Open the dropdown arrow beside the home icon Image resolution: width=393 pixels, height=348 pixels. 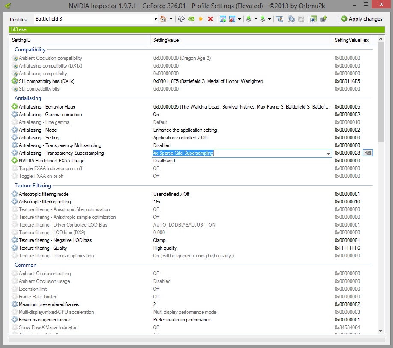(x=171, y=19)
